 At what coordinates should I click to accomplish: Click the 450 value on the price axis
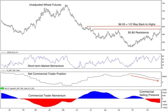pyautogui.click(x=164, y=50)
